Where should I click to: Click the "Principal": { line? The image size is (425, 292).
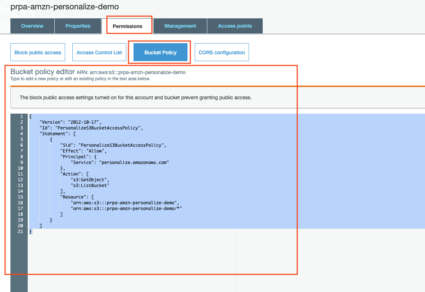78,156
